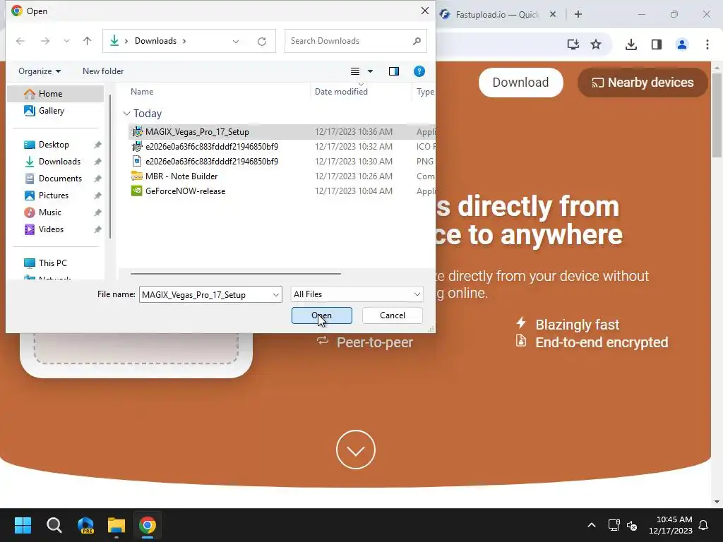Viewport: 723px width, 542px height.
Task: Select This PC in navigation pane
Action: 52,263
